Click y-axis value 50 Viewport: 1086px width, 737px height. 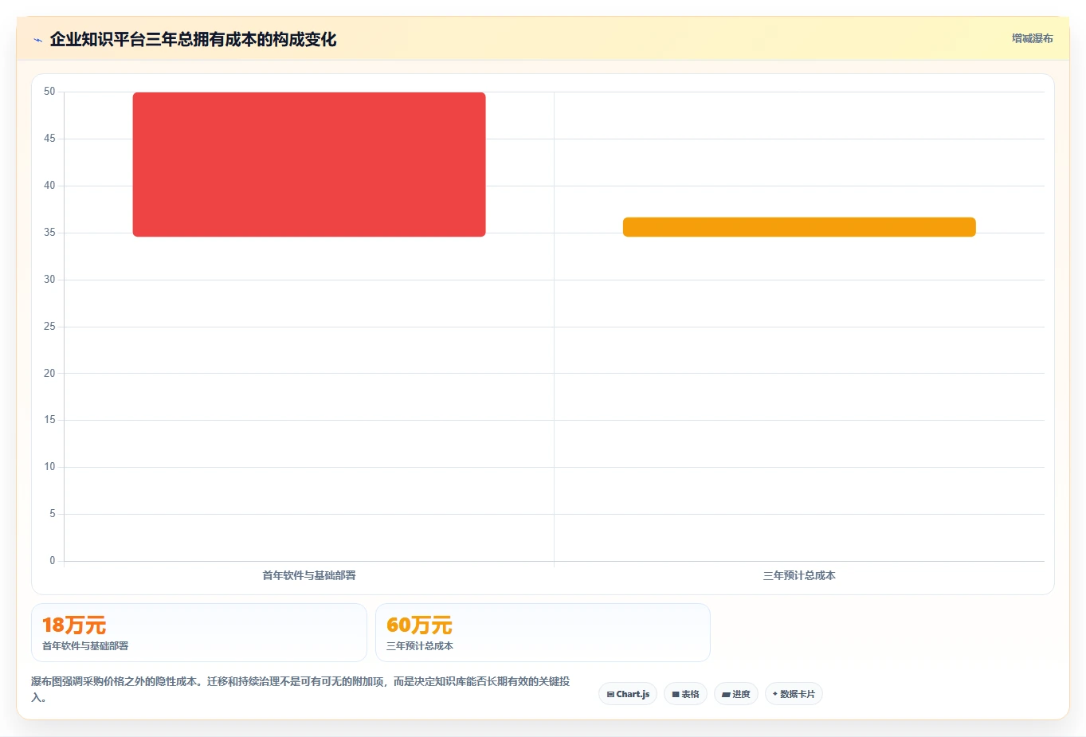tap(49, 92)
